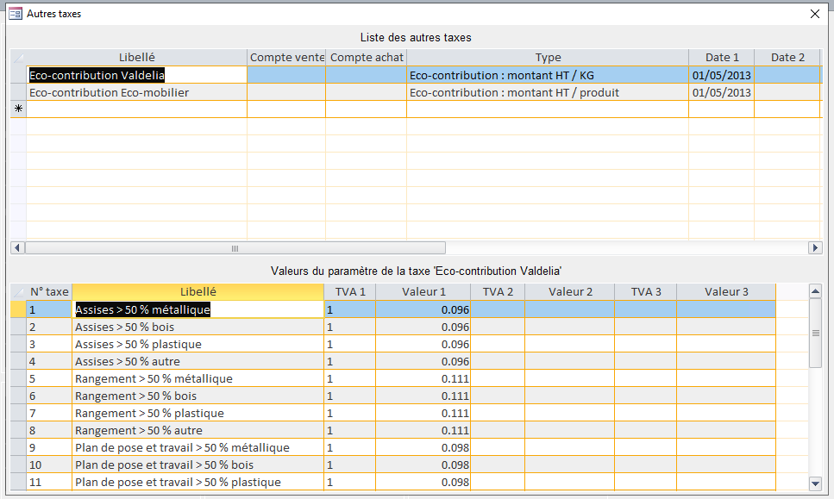Close the Autres taxes window
Screen dimensions: 834x499
point(815,14)
